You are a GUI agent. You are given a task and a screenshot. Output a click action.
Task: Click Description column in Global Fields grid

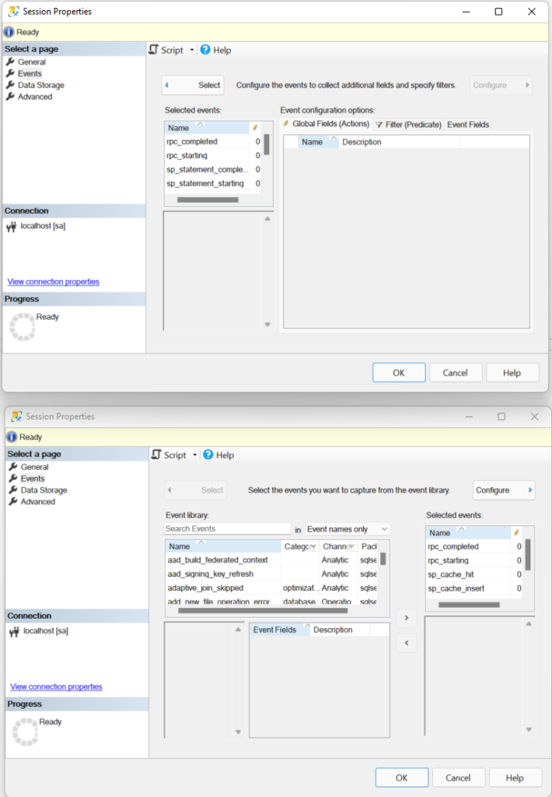tap(399, 142)
